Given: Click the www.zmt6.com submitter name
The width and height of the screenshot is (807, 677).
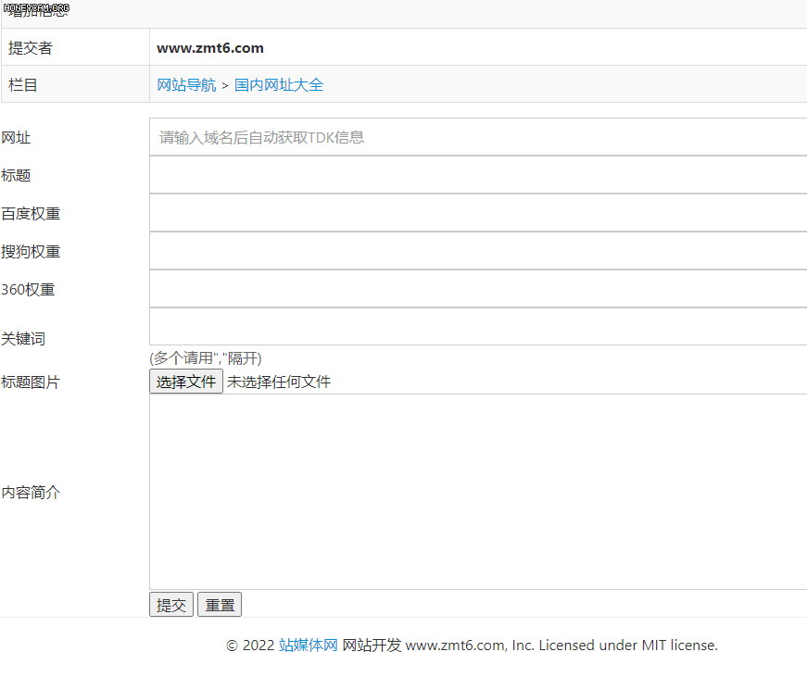Looking at the screenshot, I should pos(210,48).
